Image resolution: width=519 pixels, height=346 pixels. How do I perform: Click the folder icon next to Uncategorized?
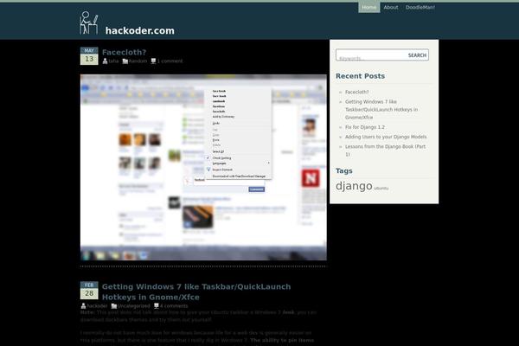114,306
